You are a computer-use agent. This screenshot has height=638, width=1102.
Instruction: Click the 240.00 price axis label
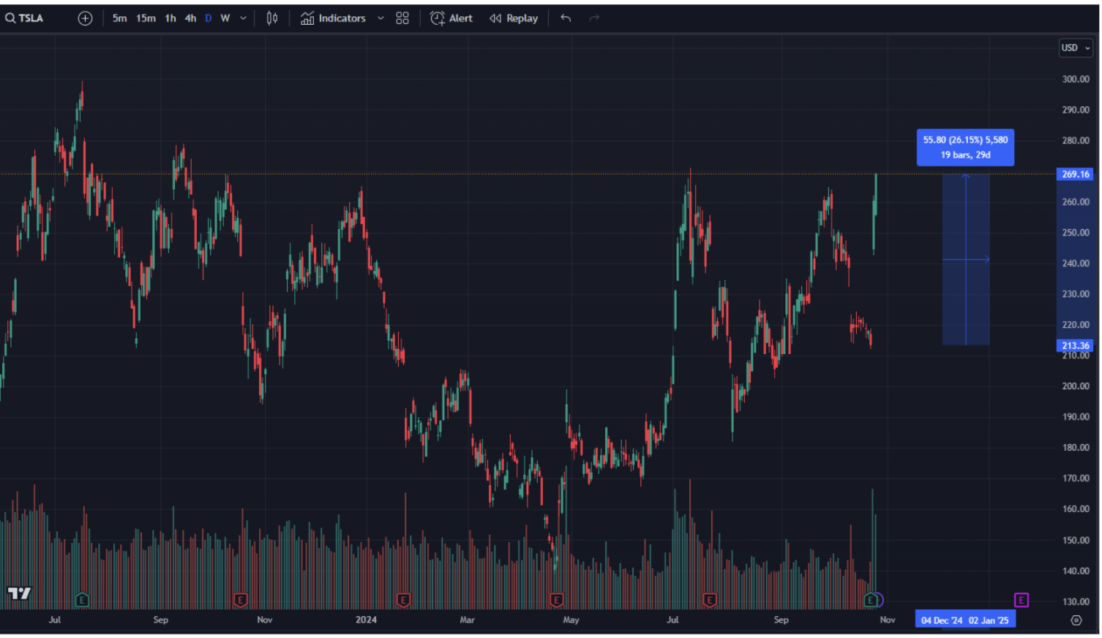pyautogui.click(x=1076, y=263)
